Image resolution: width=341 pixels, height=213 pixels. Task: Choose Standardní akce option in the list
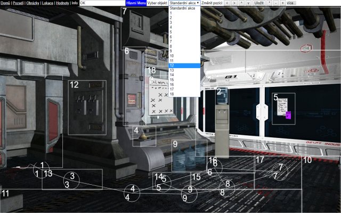point(184,9)
